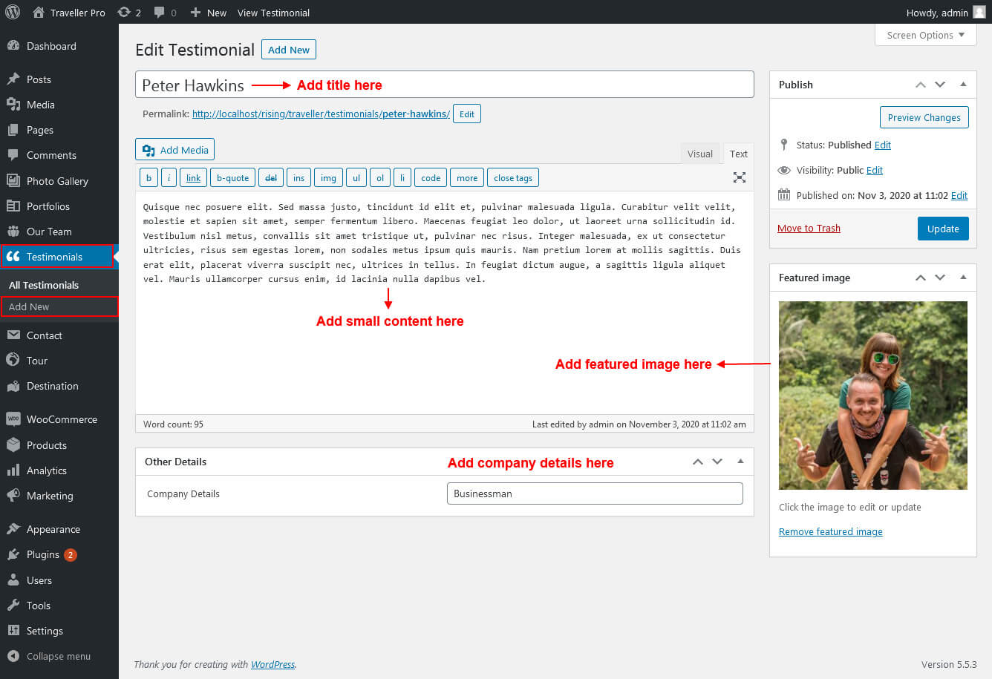Open the updates icon in admin bar
992x679 pixels.
tap(124, 13)
